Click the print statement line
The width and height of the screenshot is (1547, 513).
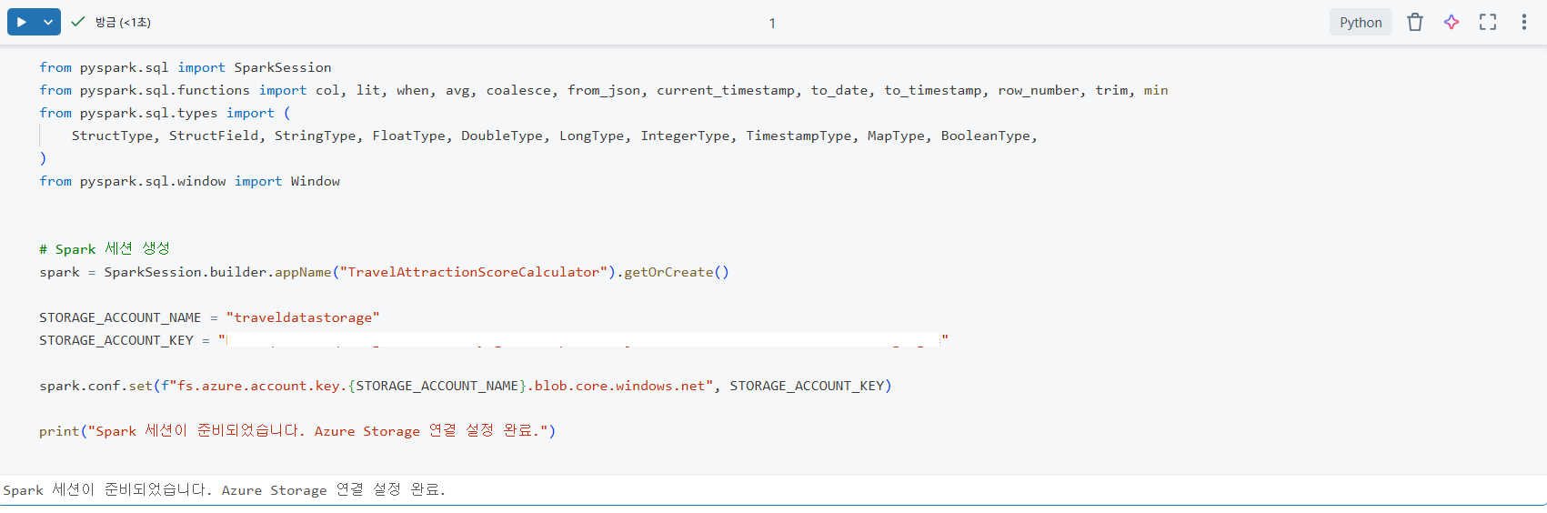[x=297, y=431]
